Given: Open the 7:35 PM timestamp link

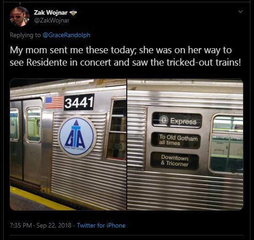Looking at the screenshot, I should click(x=21, y=225).
